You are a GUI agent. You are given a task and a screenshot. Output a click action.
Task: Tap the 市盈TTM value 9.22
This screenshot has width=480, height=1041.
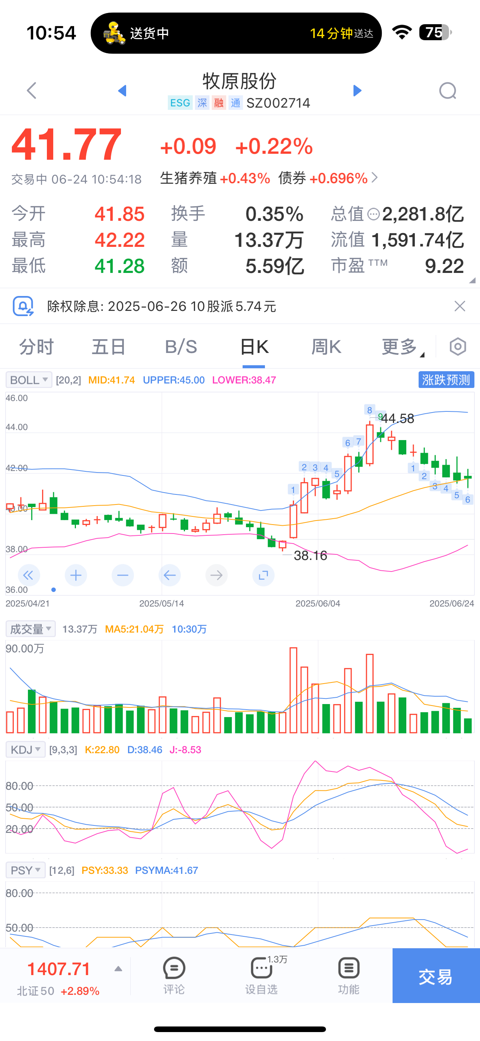tap(444, 266)
